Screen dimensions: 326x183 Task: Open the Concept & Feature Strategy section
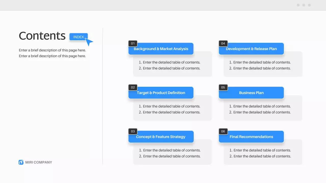161,137
